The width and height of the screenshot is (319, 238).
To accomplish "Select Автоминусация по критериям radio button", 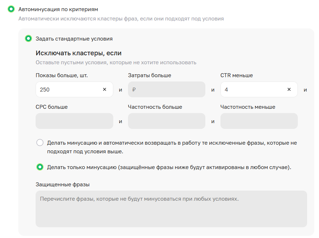I will [11, 9].
